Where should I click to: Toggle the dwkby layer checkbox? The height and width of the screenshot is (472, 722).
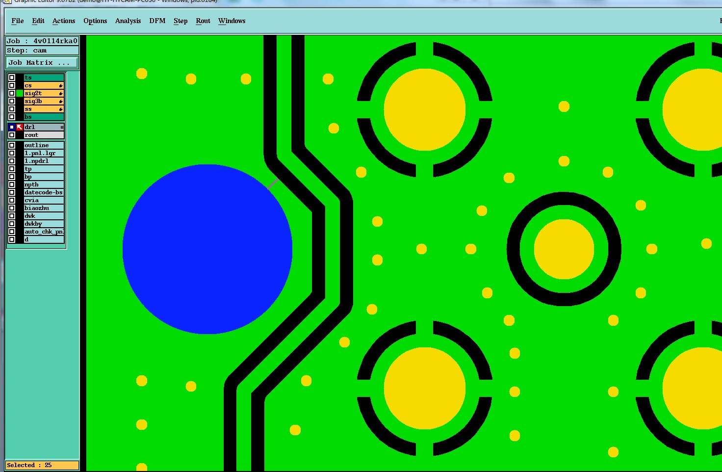12,224
